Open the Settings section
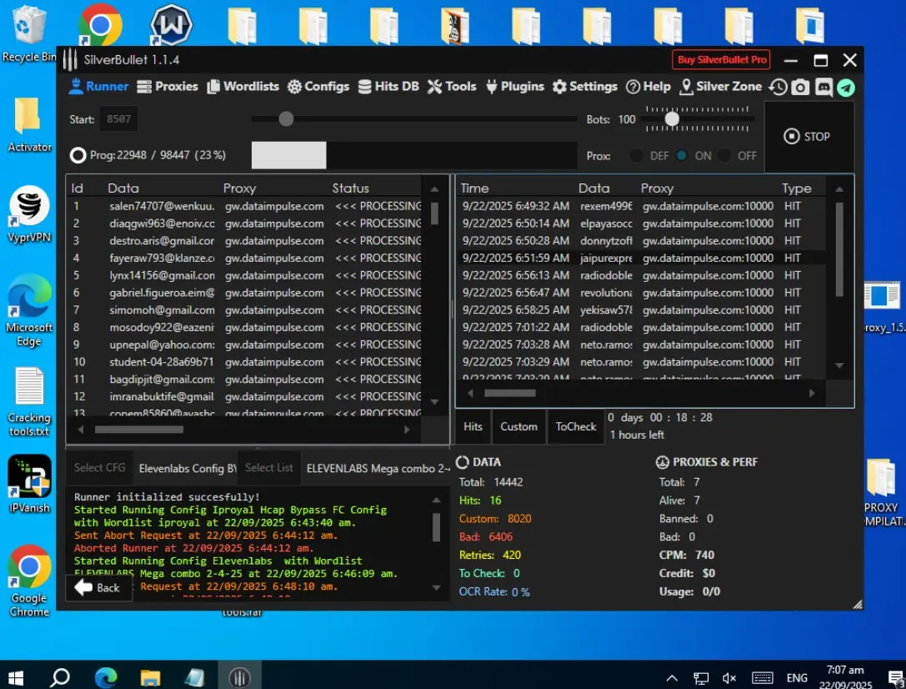 point(585,87)
